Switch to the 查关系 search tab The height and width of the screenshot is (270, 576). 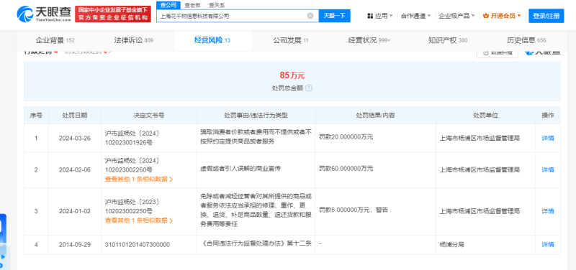[217, 5]
